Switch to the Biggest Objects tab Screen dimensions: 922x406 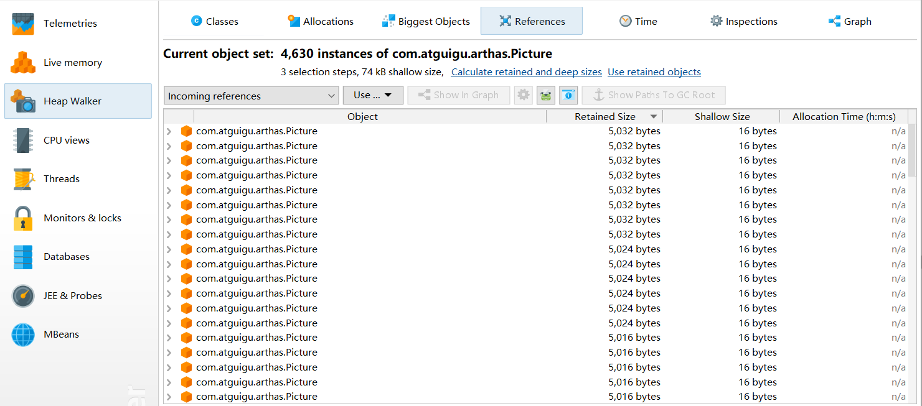[x=426, y=22]
